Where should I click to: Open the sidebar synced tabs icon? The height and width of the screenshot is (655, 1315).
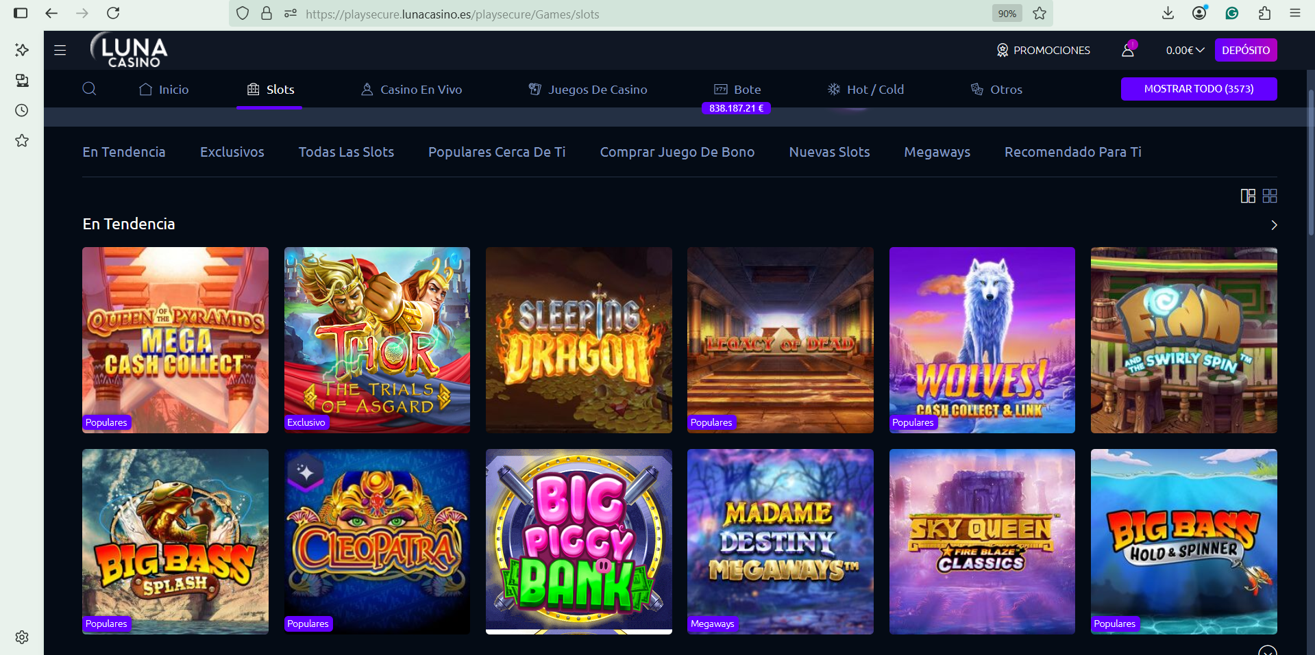pyautogui.click(x=22, y=80)
